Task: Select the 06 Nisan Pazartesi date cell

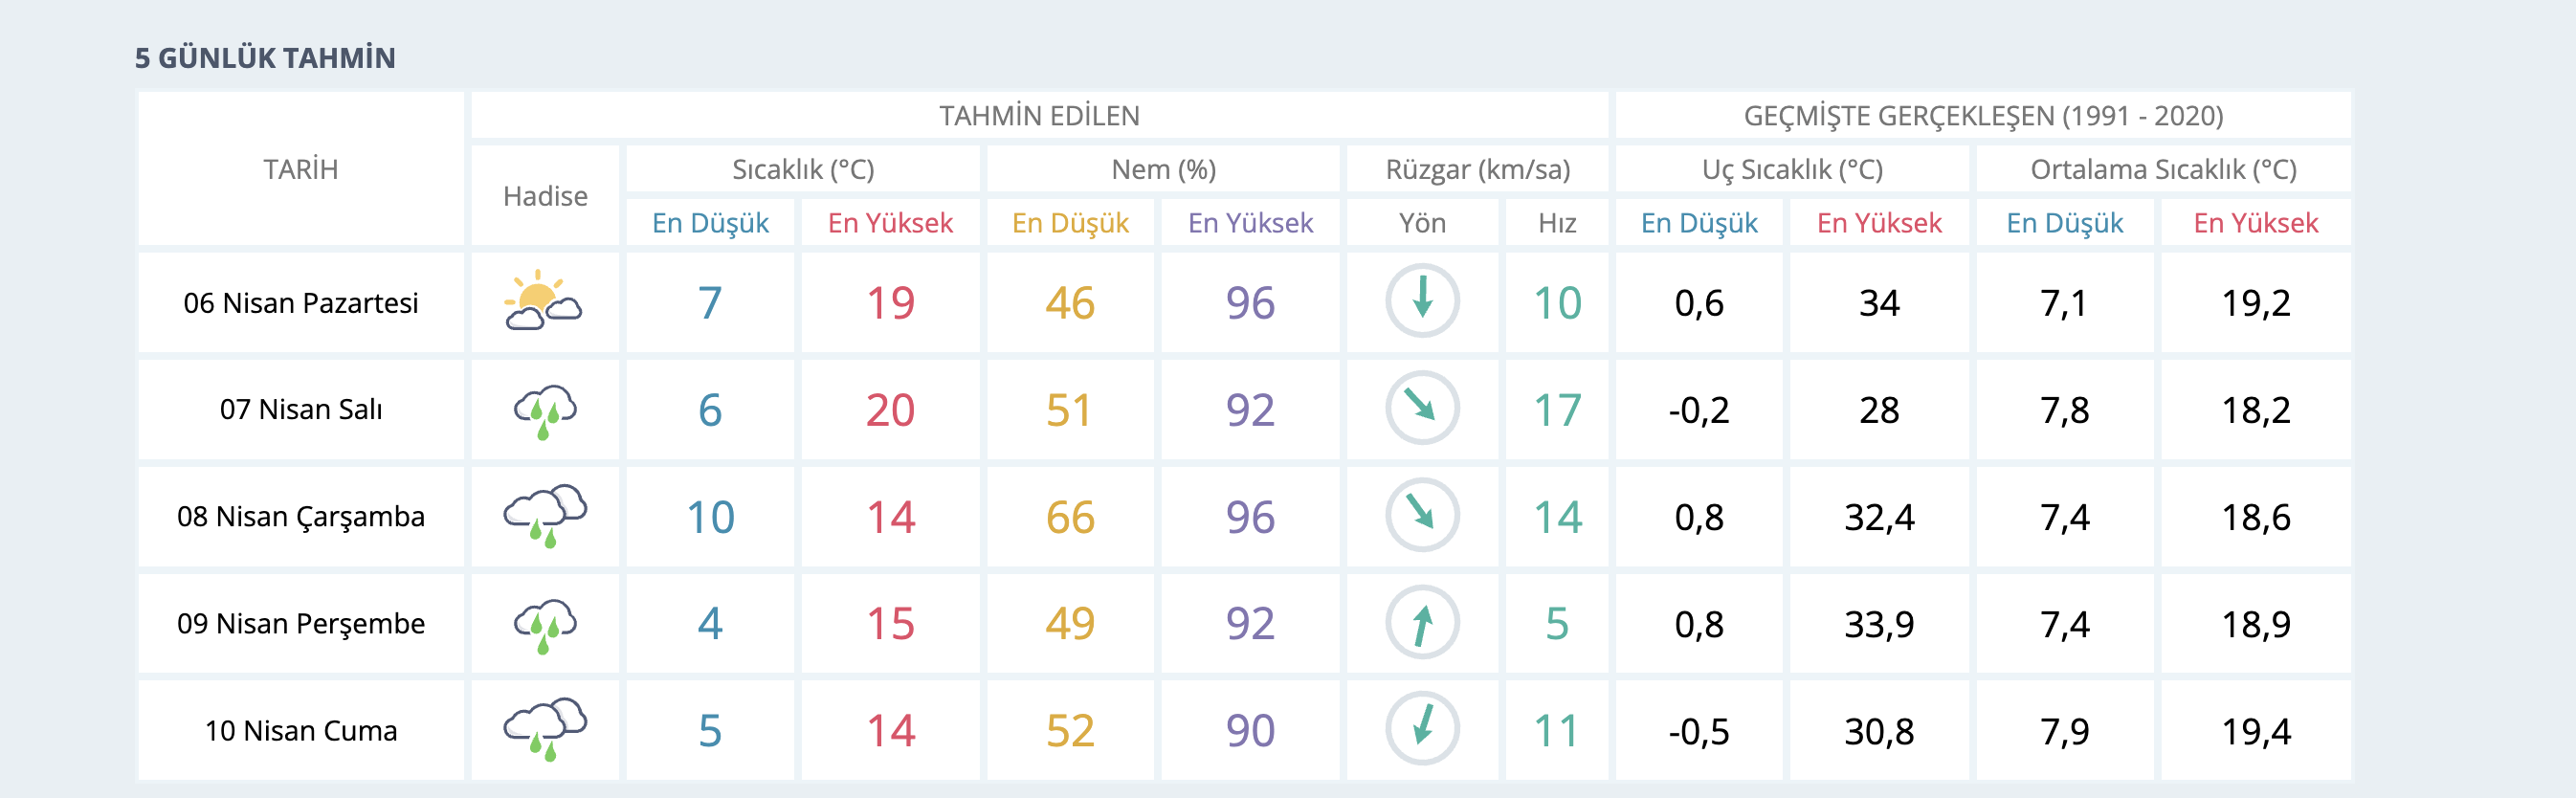Action: pos(301,303)
